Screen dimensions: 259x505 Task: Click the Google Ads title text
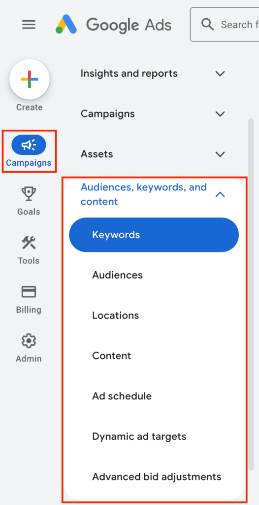[129, 25]
